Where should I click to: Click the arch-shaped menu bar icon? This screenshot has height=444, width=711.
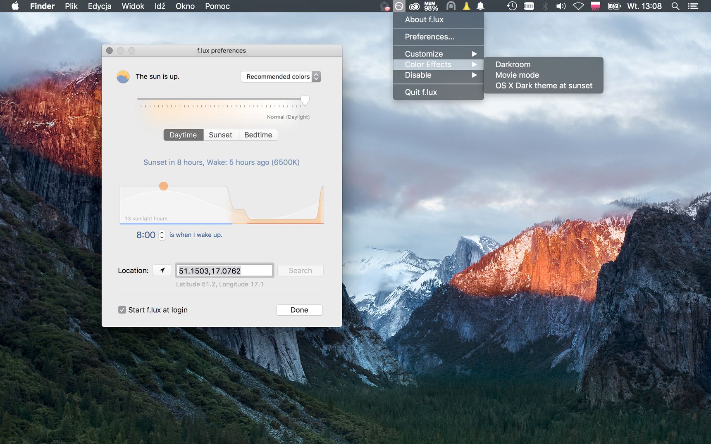(451, 6)
